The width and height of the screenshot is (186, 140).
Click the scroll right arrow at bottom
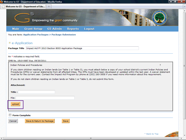click(x=181, y=138)
